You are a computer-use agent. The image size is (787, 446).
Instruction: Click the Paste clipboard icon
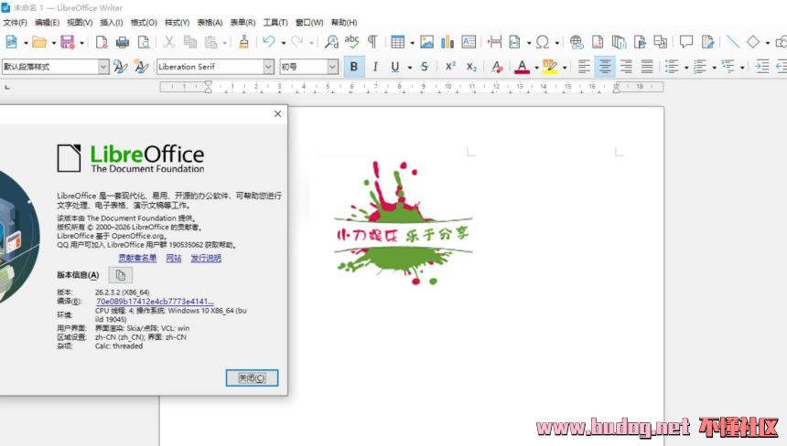point(210,42)
